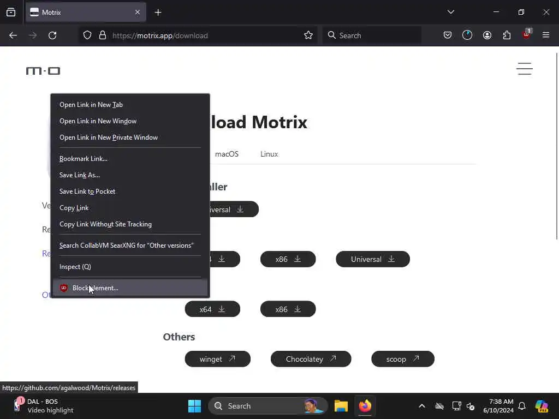Open the Firefox application hamburger menu
Screen dimensions: 559x419
tap(546, 35)
